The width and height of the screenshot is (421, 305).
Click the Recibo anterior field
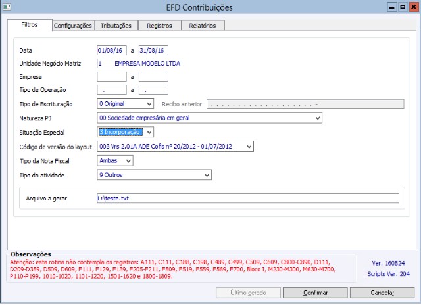click(x=305, y=104)
